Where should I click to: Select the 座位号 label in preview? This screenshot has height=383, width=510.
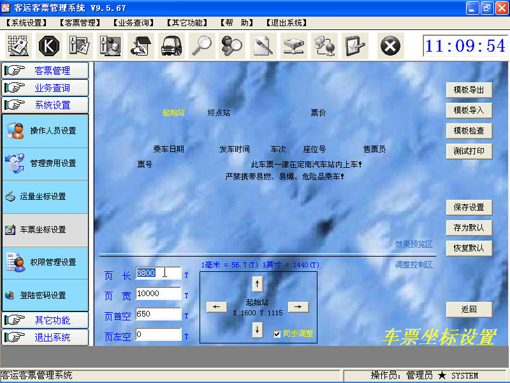(314, 149)
